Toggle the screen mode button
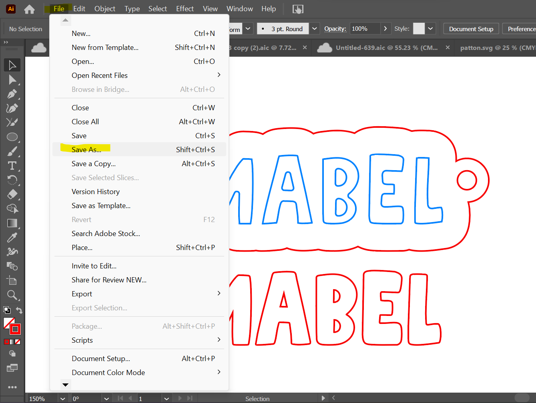The width and height of the screenshot is (536, 403). point(12,368)
